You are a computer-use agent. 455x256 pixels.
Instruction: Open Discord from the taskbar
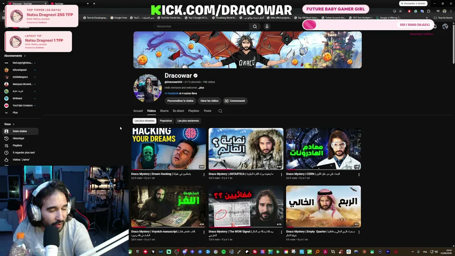184,252
